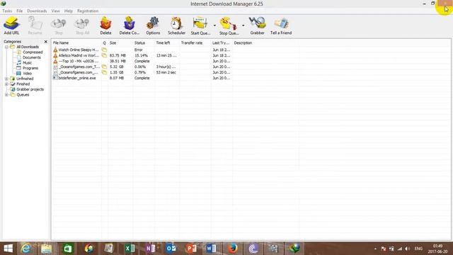Screen dimensions: 453x255
Task: Click the 15.14% status cell
Action: [x=141, y=55]
